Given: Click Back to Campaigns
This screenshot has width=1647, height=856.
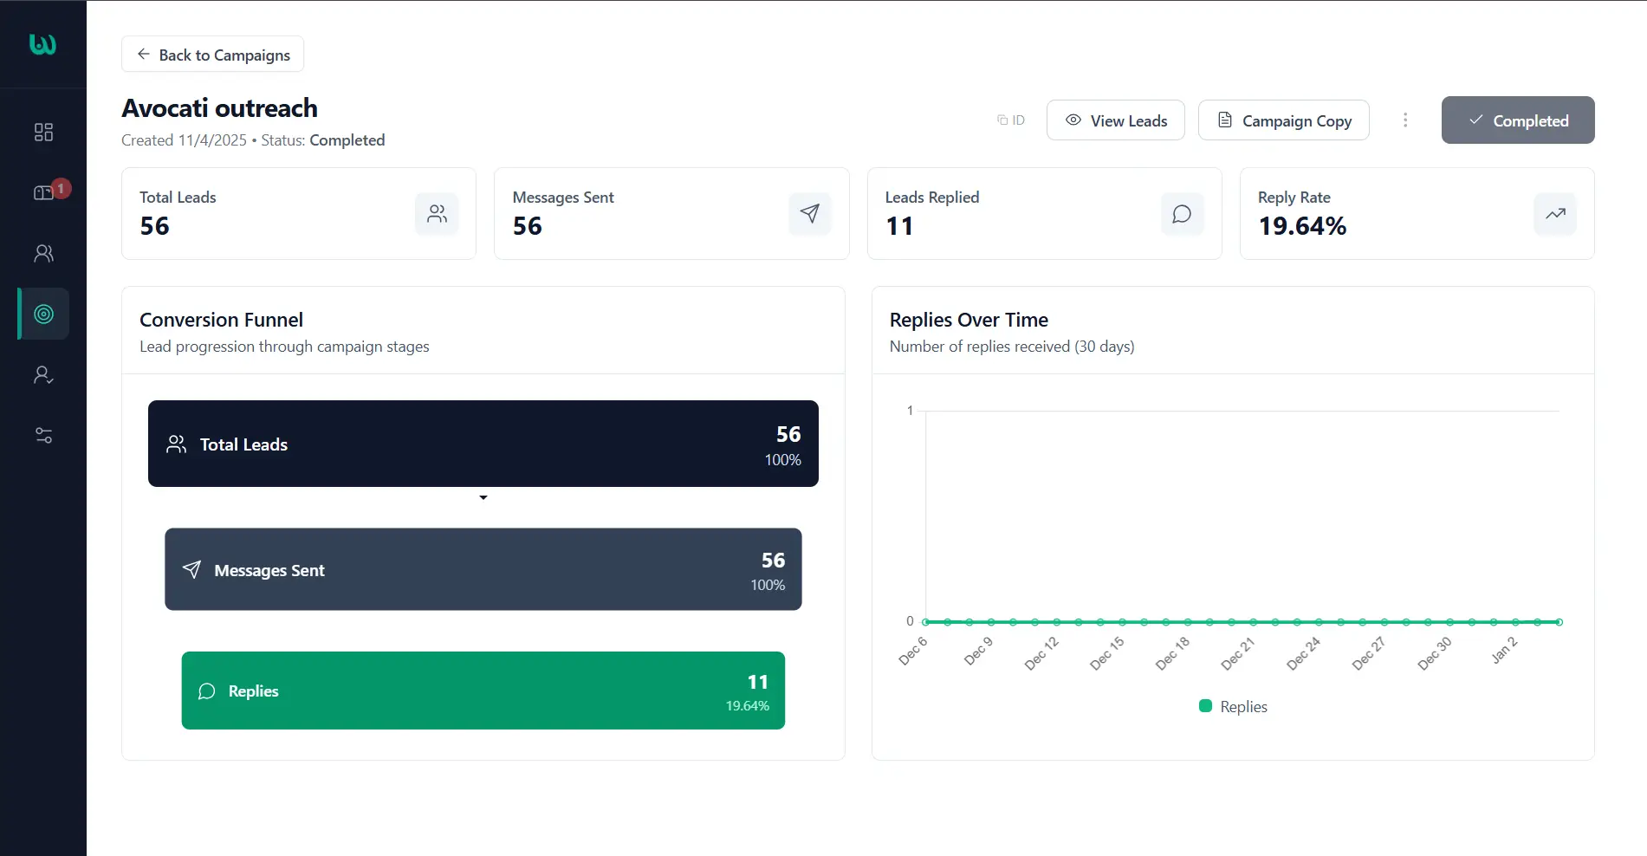Looking at the screenshot, I should (x=211, y=54).
